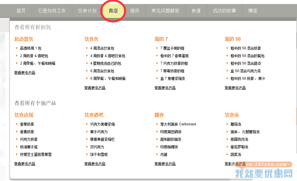297x181 pixels.
Task: Select 香蕉奶昔 product
Action: [x=27, y=132]
